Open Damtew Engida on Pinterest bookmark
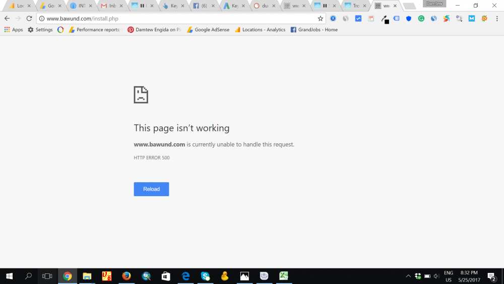 [x=154, y=30]
